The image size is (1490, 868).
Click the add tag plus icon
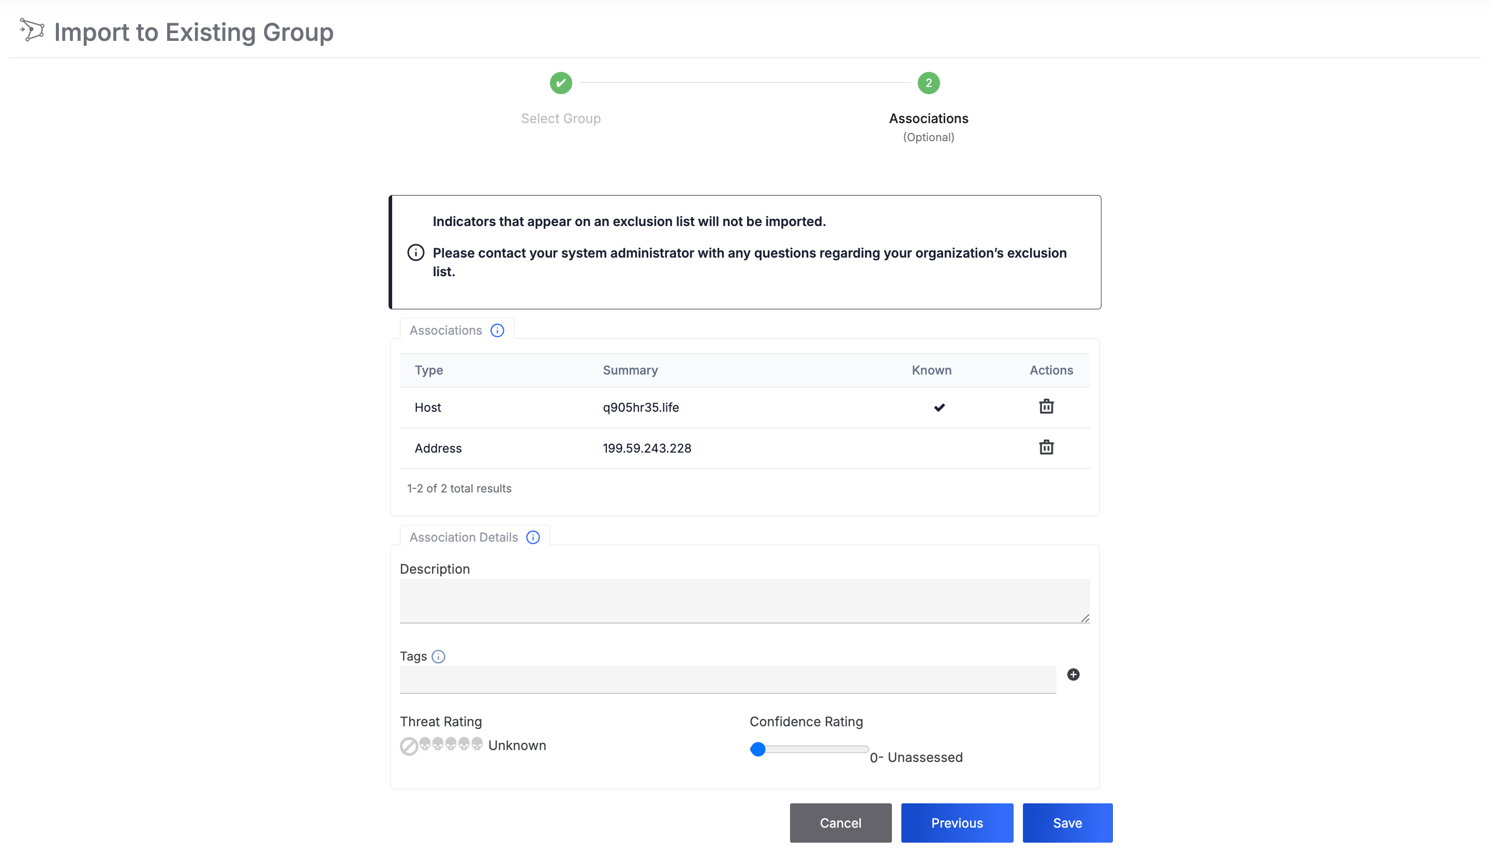click(x=1072, y=675)
